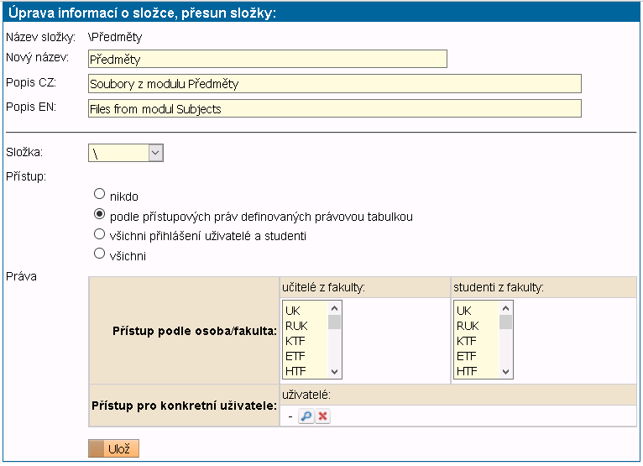Image resolution: width=643 pixels, height=466 pixels.
Task: Focus the Popis CZ text field
Action: pos(334,84)
